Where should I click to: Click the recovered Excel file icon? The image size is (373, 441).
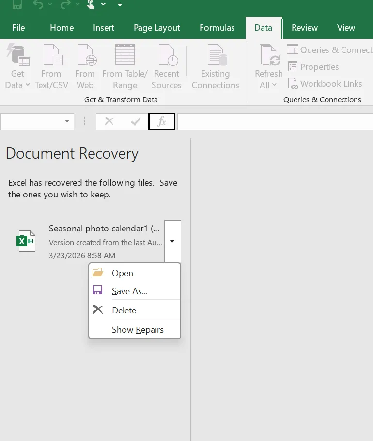[x=26, y=241]
